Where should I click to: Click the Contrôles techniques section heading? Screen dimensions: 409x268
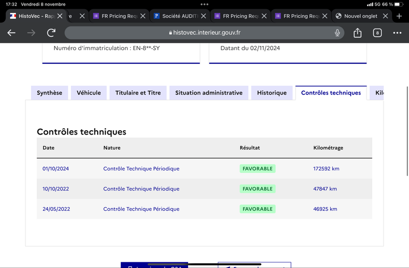[81, 132]
